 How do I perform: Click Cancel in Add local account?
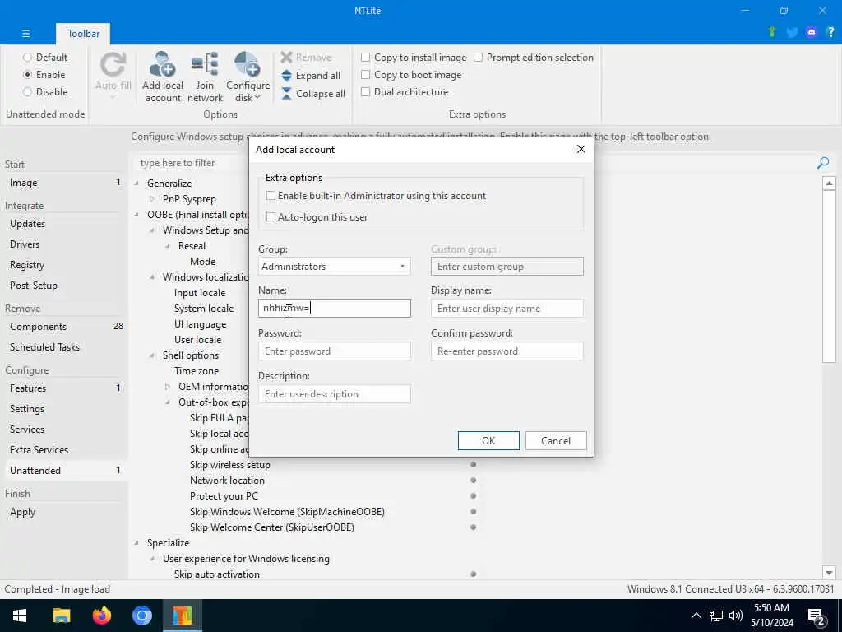556,441
